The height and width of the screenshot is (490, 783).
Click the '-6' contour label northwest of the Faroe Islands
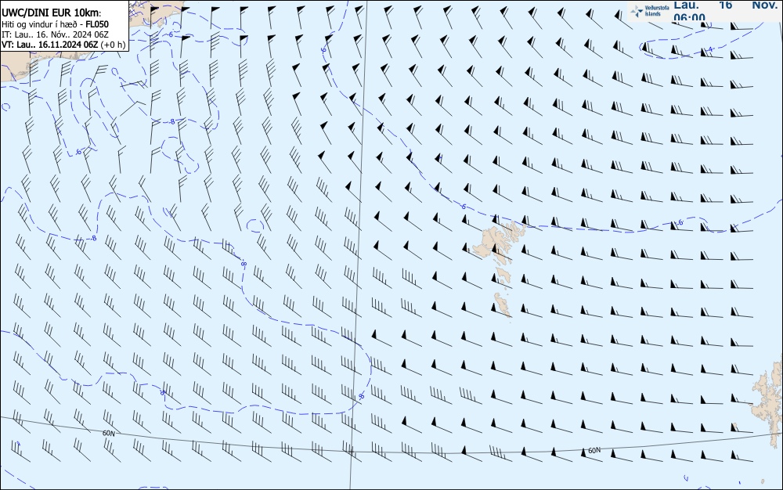tap(463, 206)
